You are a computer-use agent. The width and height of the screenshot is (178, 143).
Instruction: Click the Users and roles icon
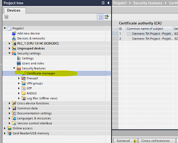[x=19, y=63]
